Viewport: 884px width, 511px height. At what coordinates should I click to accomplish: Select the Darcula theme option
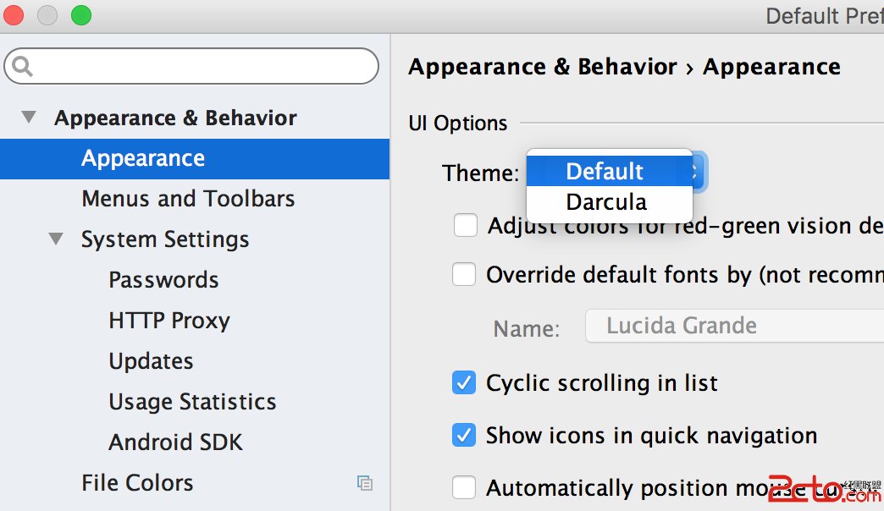pyautogui.click(x=606, y=202)
